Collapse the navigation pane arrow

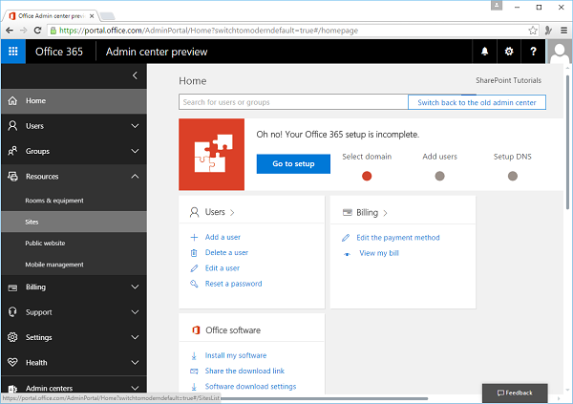(x=135, y=75)
